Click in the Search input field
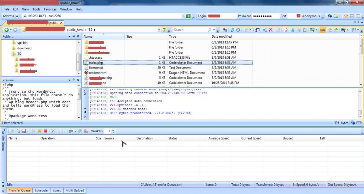 point(191,30)
